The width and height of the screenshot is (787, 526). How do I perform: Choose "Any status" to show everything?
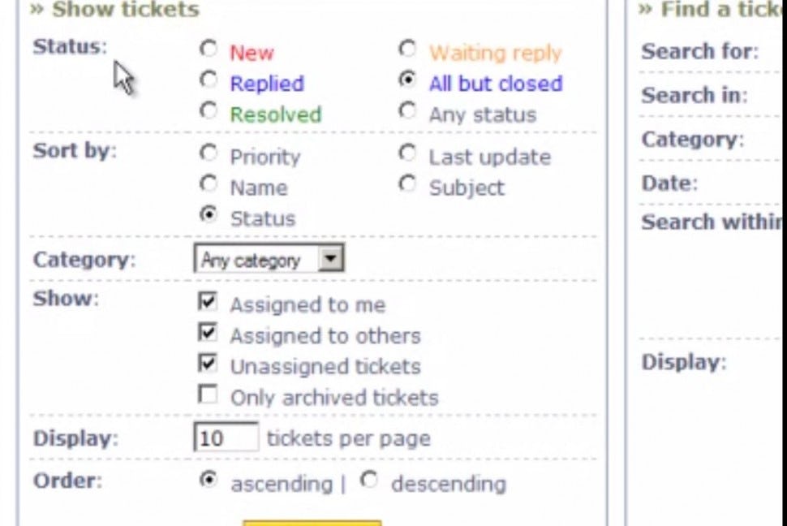coord(408,112)
